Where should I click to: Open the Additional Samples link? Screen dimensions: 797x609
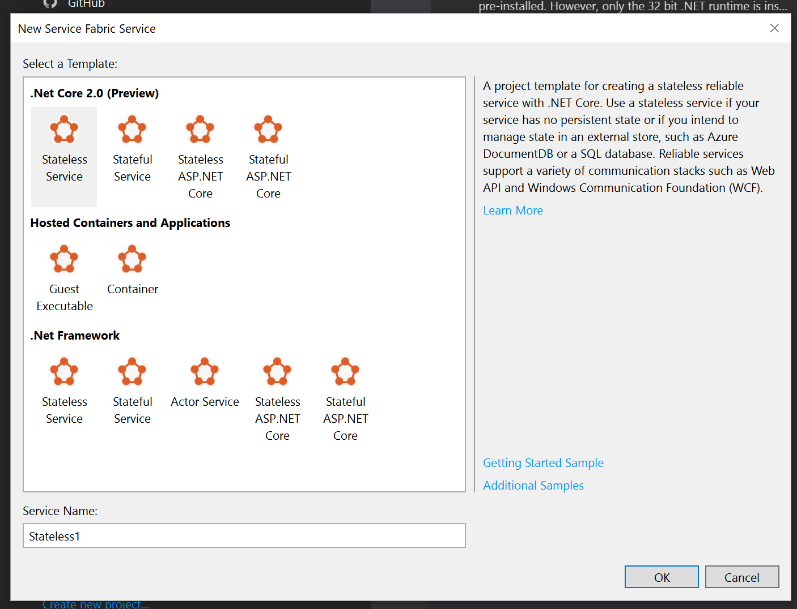[533, 485]
